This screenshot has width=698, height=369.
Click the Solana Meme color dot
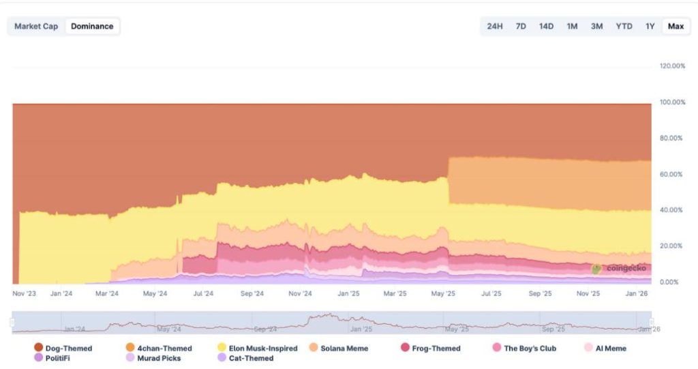pos(314,349)
